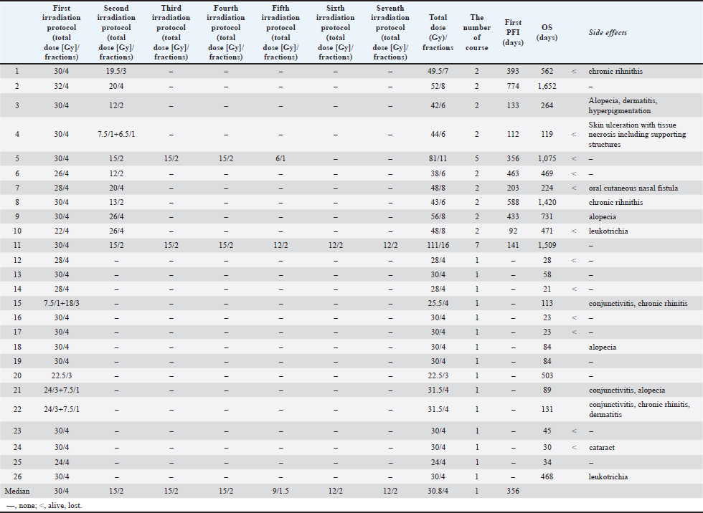Click the First PFI value 774
703x513 pixels.
pyautogui.click(x=514, y=86)
